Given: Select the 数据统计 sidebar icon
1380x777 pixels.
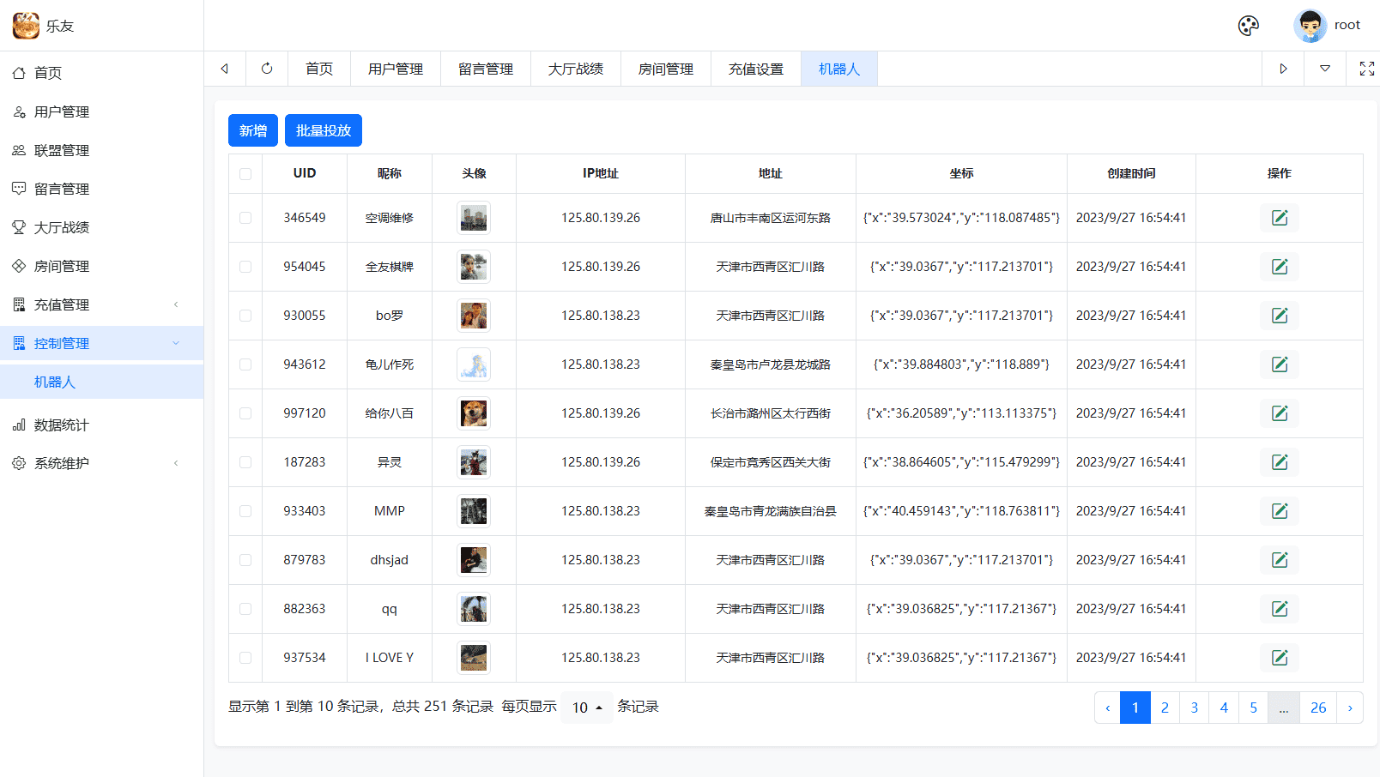Looking at the screenshot, I should point(19,425).
